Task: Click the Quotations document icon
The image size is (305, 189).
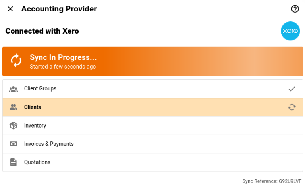Action: click(x=14, y=162)
